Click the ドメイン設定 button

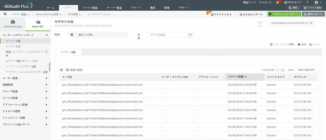pyautogui.click(x=313, y=8)
